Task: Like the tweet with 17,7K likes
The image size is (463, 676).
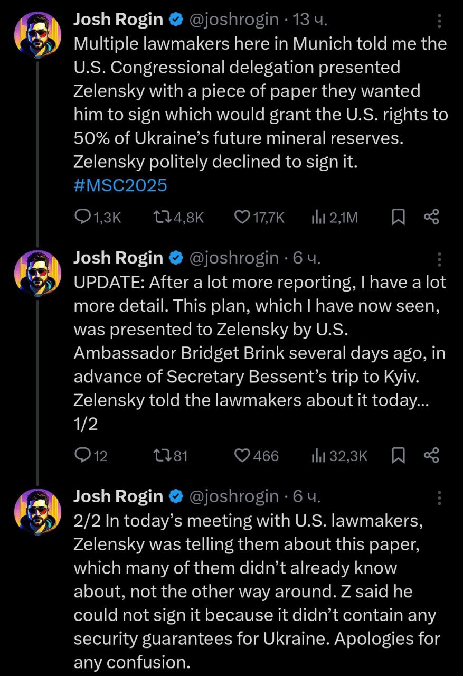Action: (x=242, y=217)
